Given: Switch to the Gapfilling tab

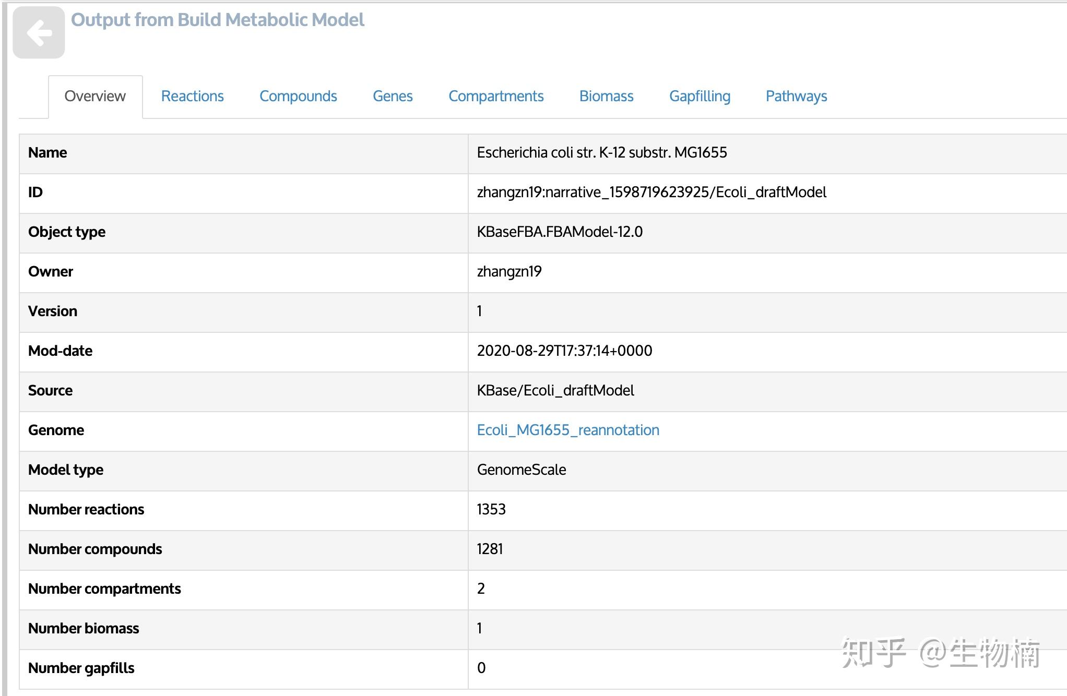Looking at the screenshot, I should [700, 97].
